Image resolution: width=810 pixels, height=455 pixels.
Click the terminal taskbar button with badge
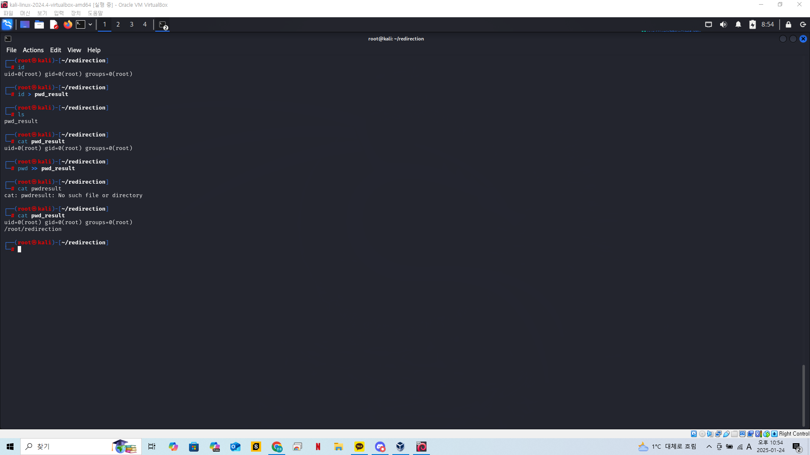(x=163, y=25)
